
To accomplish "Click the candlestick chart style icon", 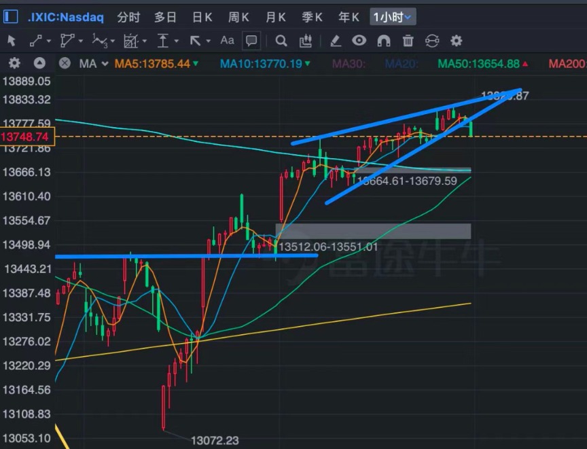I will tap(306, 41).
